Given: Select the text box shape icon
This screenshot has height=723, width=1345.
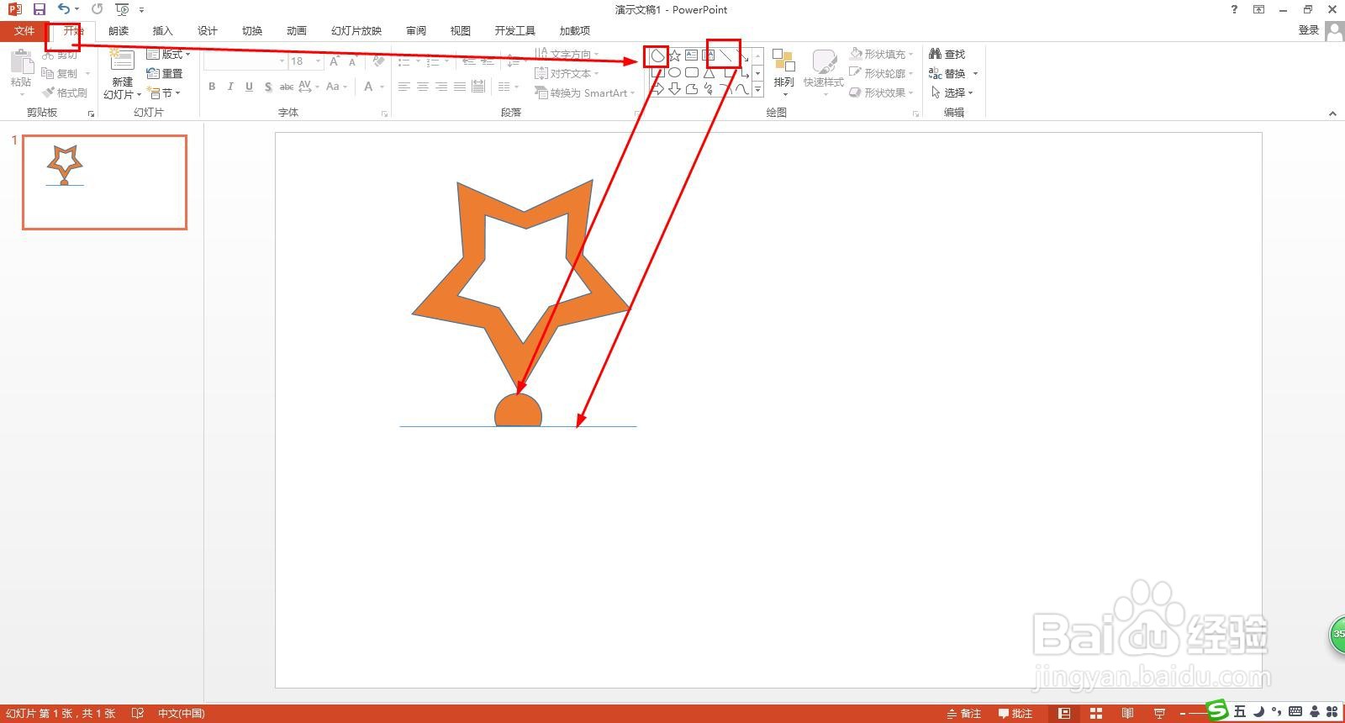Looking at the screenshot, I should point(691,56).
